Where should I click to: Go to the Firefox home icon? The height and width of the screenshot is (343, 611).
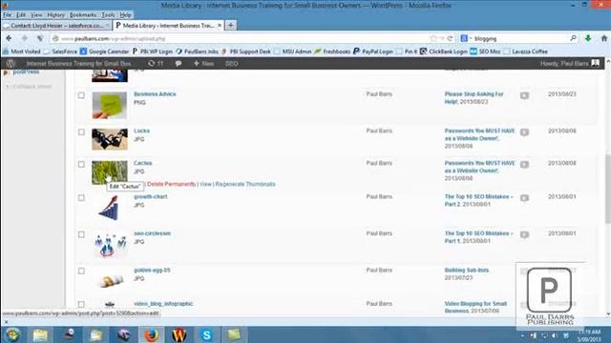tap(604, 38)
